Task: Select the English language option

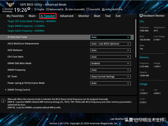Action: (x=41, y=9)
